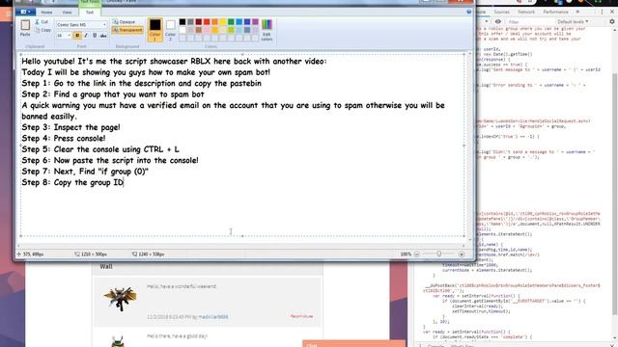Open the Default levels dropdown

click(573, 21)
